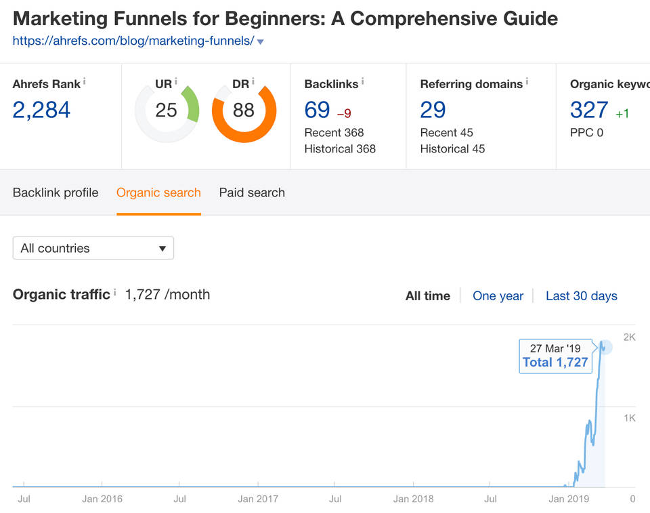
Task: Expand the URL dropdown arrow
Action: [261, 42]
